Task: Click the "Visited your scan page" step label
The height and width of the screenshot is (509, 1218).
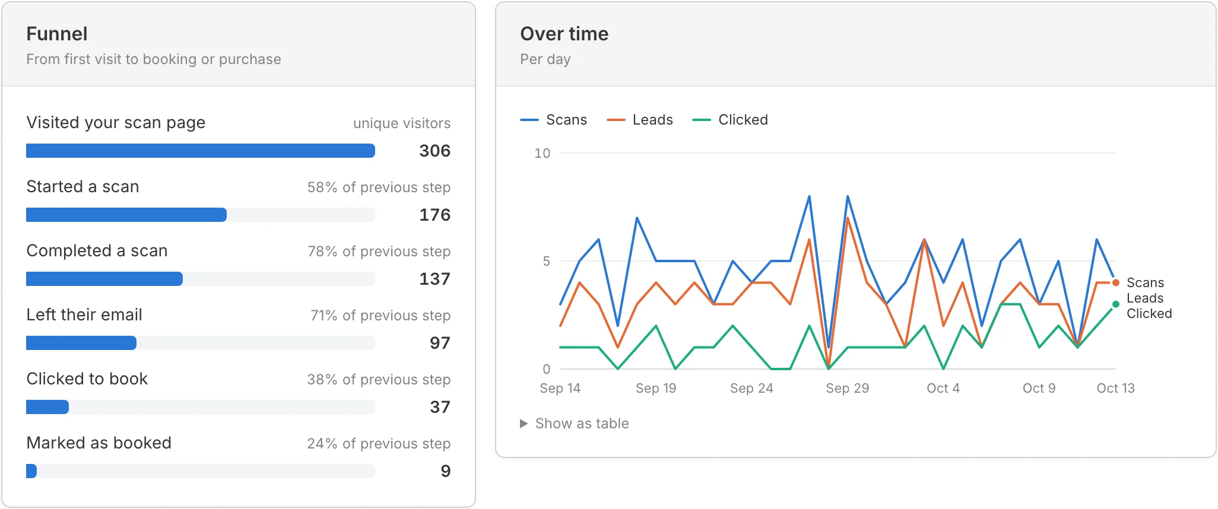Action: click(116, 123)
